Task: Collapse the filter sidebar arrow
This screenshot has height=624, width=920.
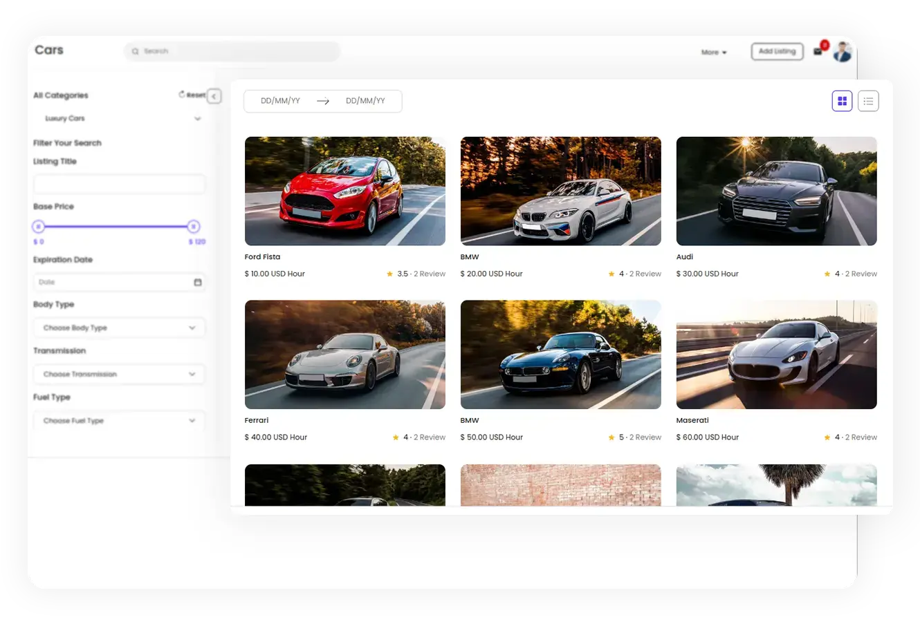Action: (x=214, y=96)
